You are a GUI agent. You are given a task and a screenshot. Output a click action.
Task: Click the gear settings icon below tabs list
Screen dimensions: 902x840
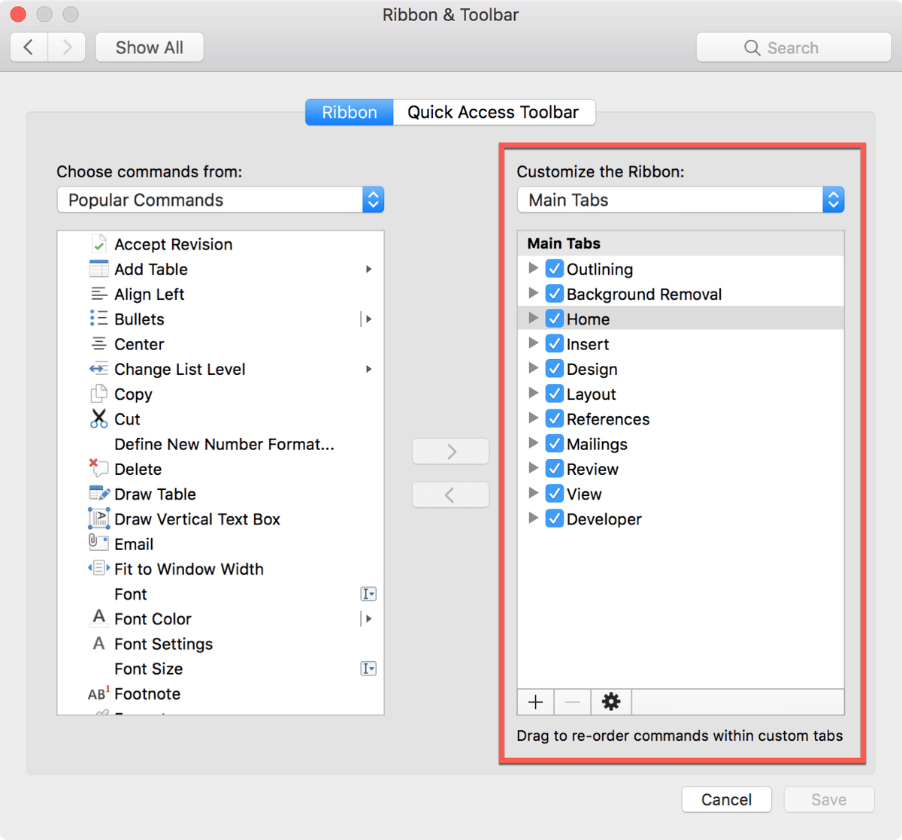point(611,702)
